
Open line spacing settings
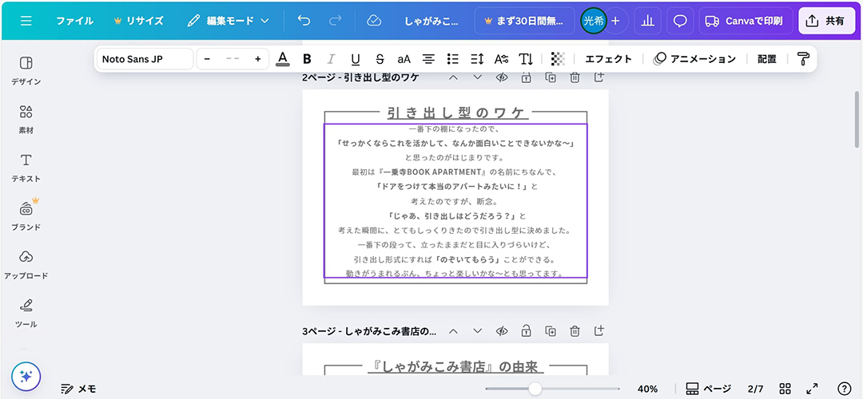coord(477,59)
